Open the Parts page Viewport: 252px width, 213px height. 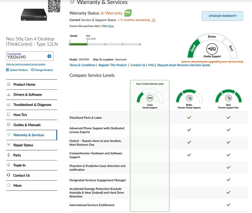pyautogui.click(x=31, y=155)
